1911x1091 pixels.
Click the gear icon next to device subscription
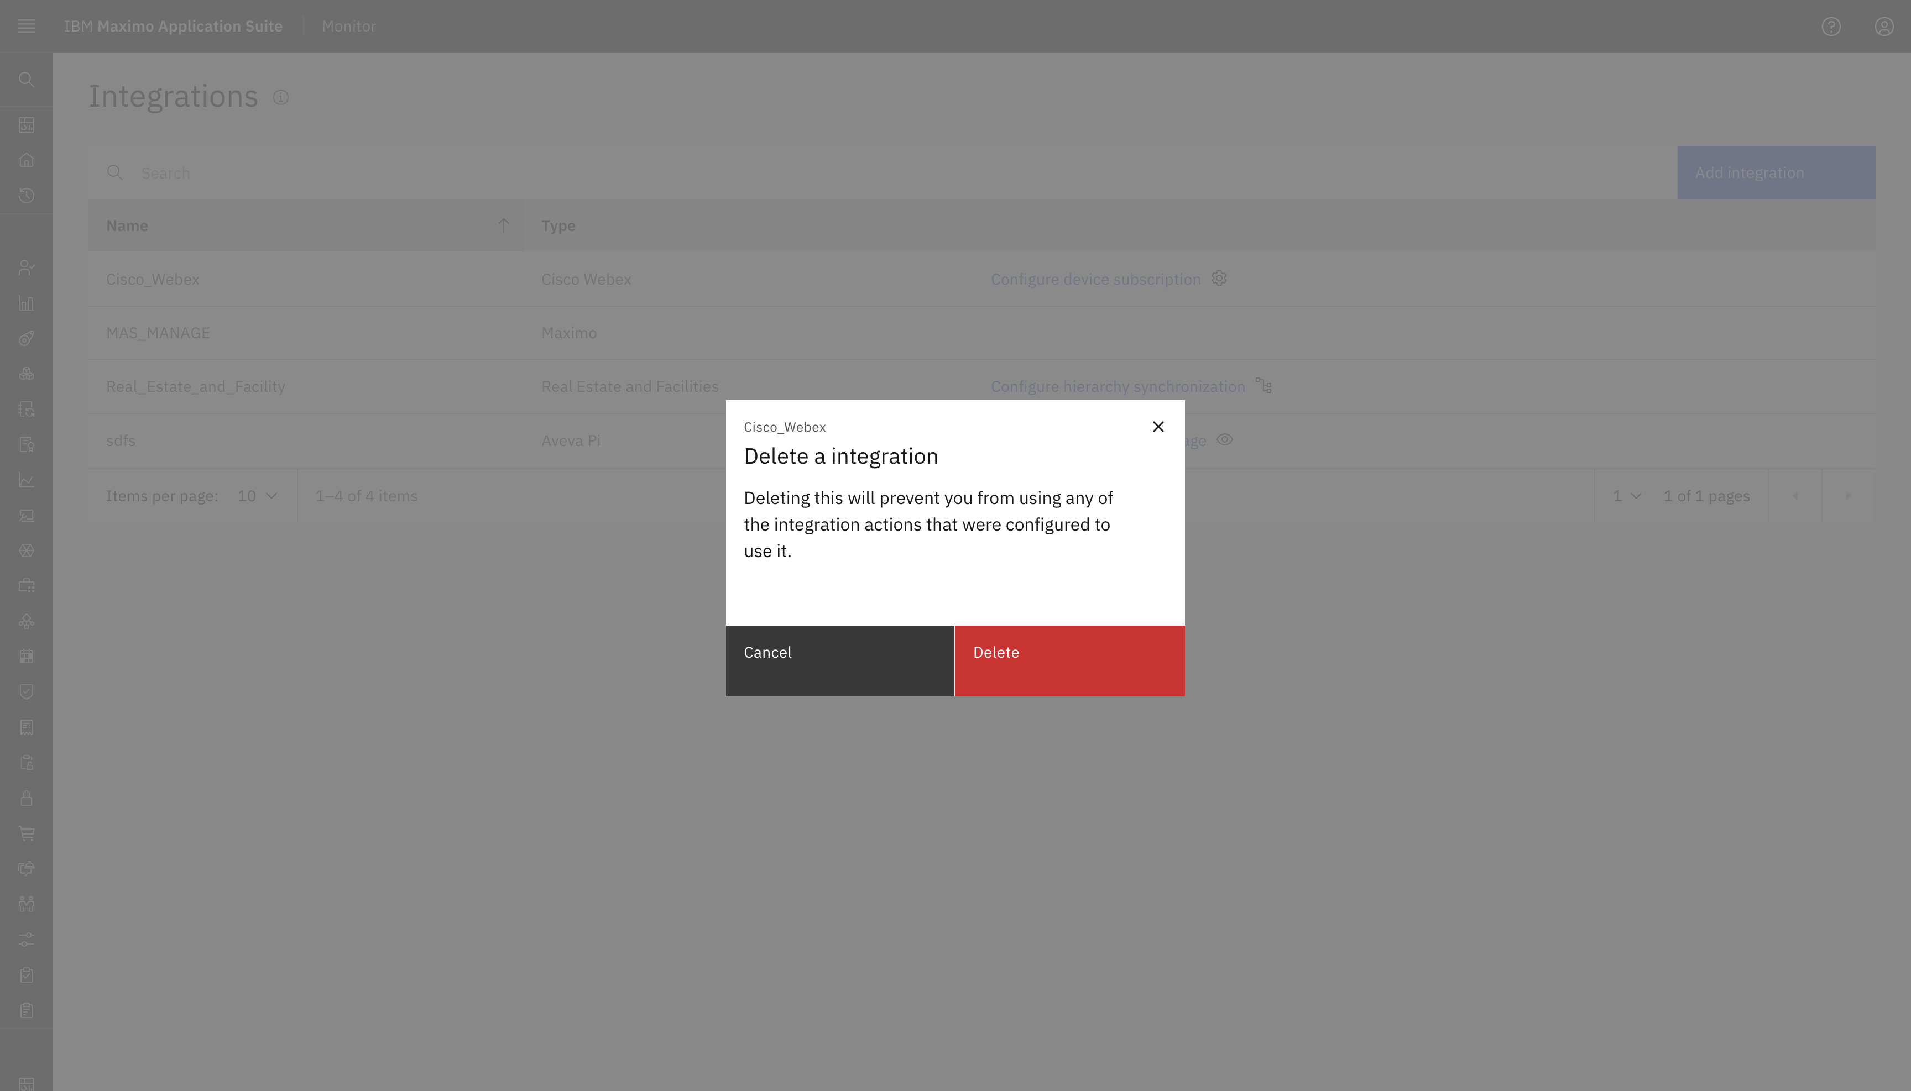click(1219, 278)
